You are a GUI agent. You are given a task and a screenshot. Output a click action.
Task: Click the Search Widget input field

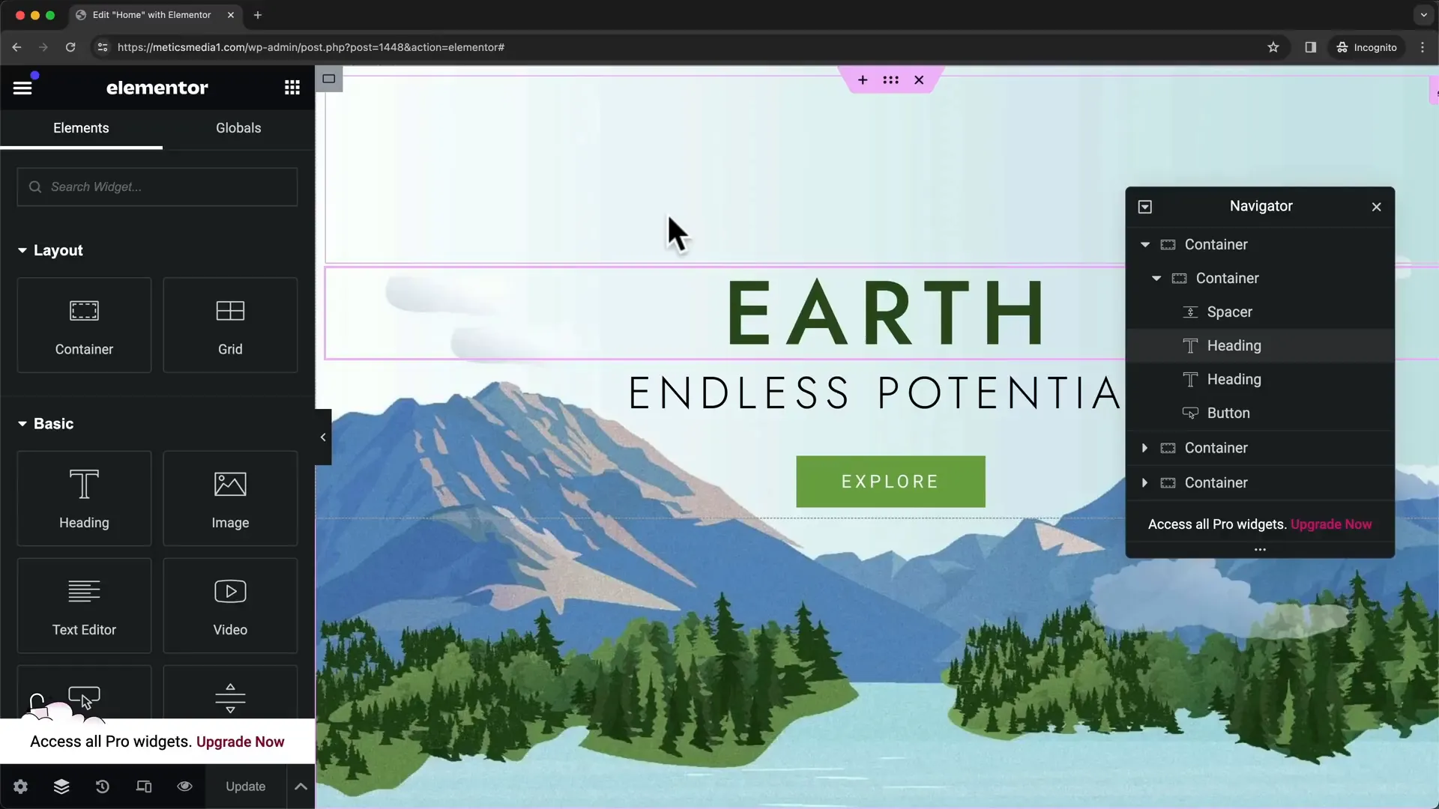pyautogui.click(x=157, y=187)
